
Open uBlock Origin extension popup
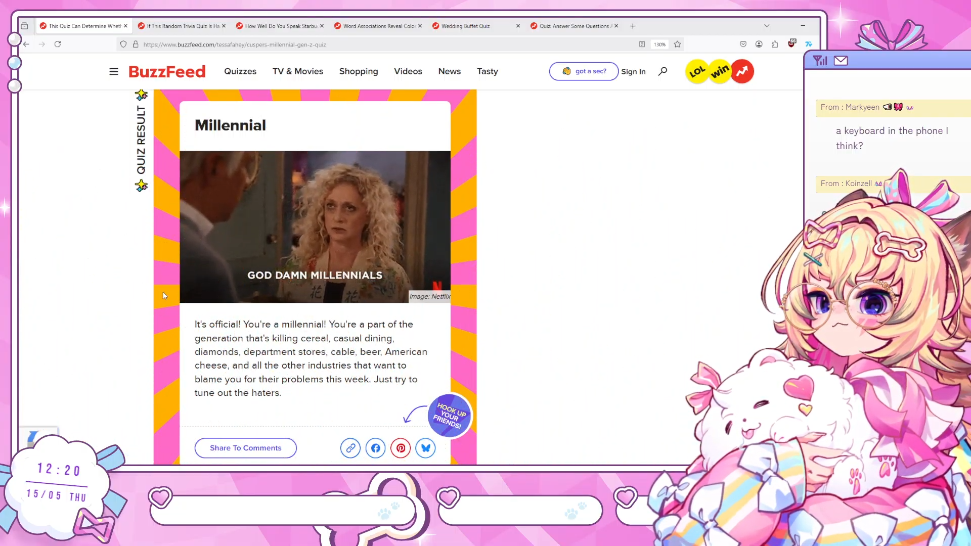pyautogui.click(x=791, y=44)
